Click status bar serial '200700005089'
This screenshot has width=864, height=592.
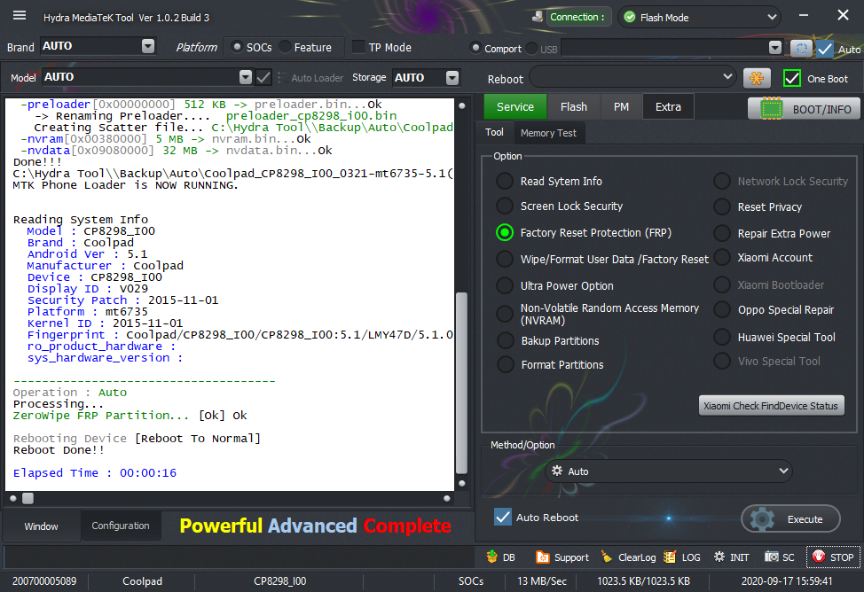44,581
